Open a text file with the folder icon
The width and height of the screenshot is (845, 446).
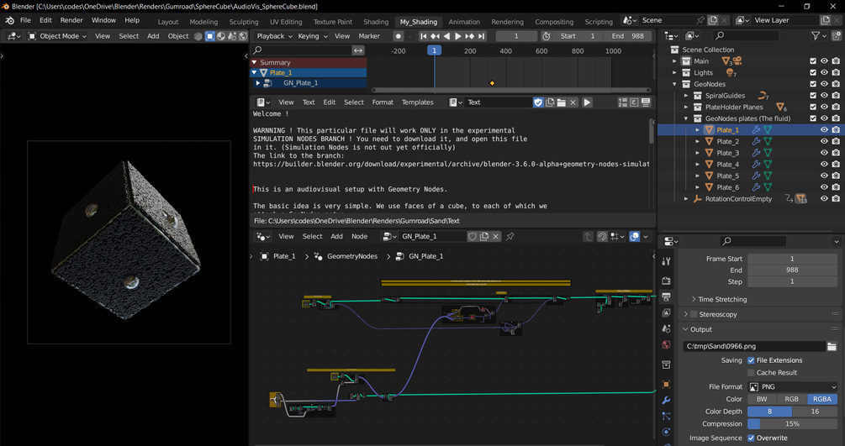click(561, 102)
